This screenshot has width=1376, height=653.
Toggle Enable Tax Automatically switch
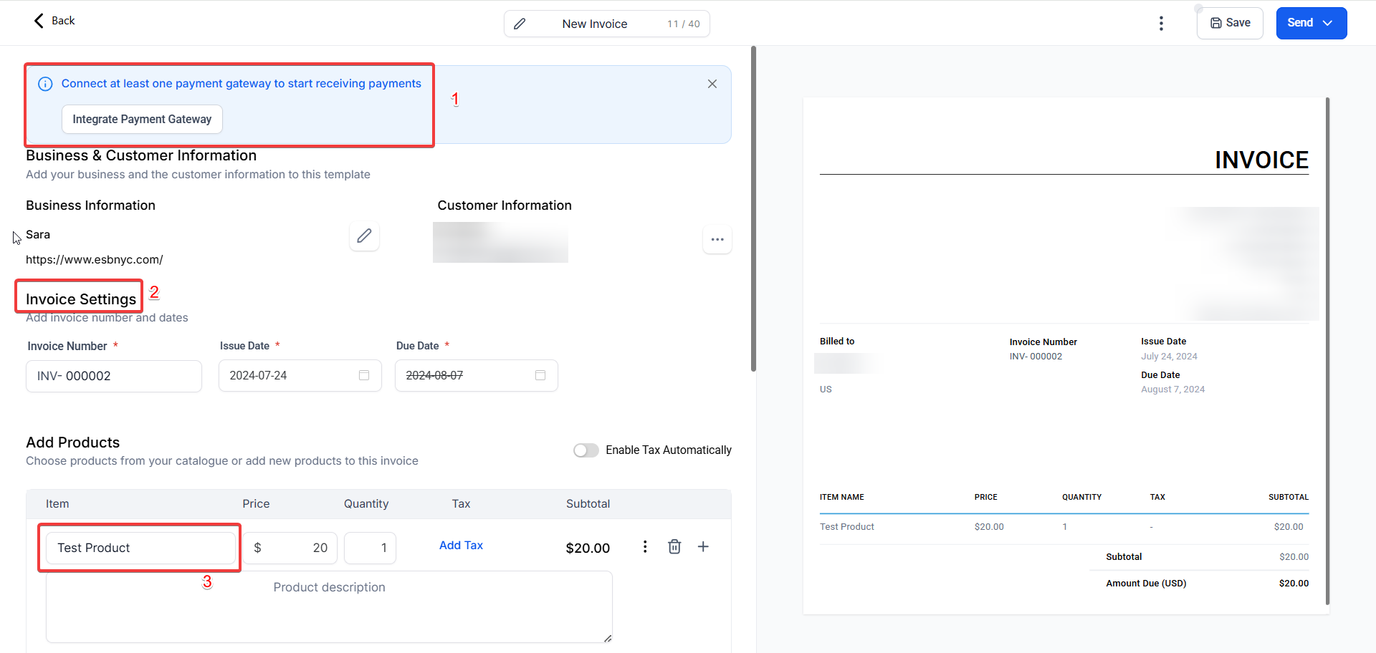click(586, 450)
